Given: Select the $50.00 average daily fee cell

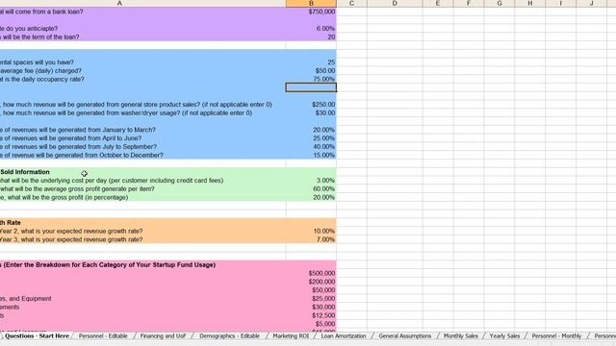Looking at the screenshot, I should click(x=311, y=71).
